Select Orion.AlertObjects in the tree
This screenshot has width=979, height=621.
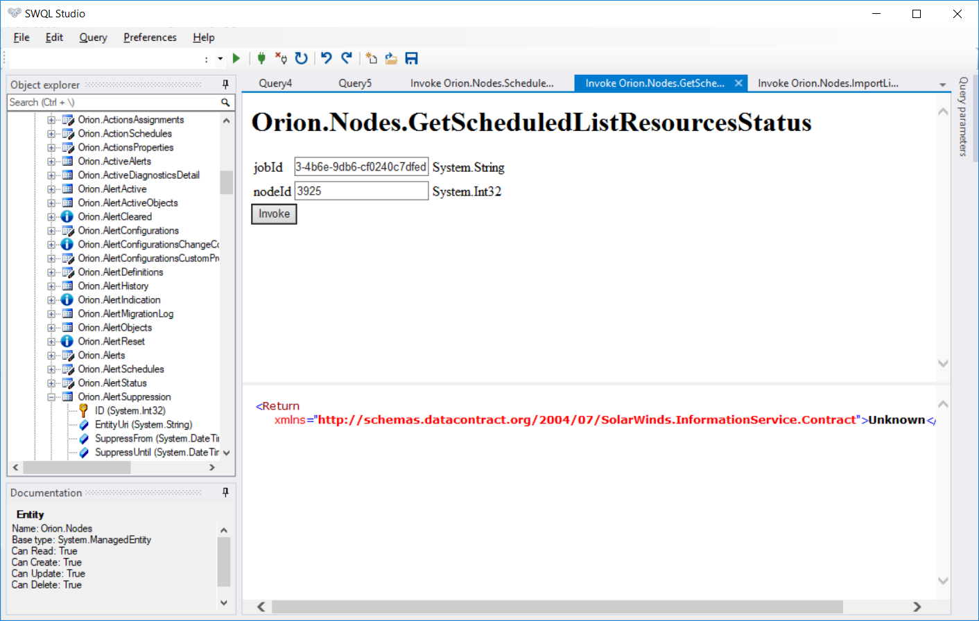click(x=114, y=328)
